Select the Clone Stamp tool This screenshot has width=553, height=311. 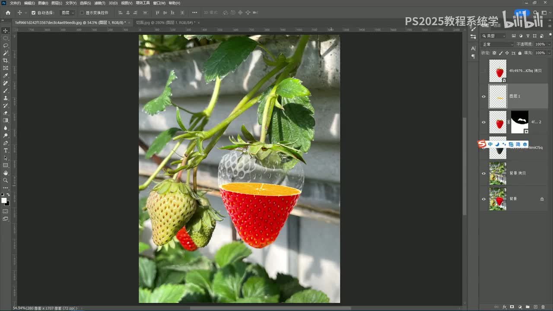(6, 98)
